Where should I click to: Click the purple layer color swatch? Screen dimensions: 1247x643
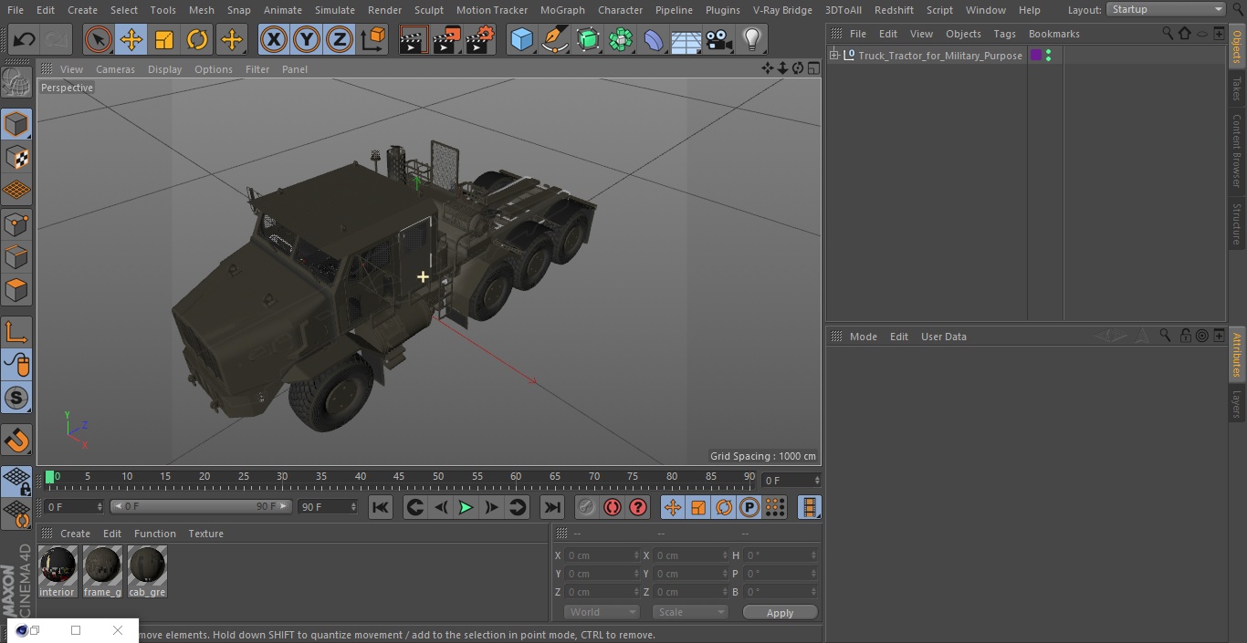click(1036, 56)
